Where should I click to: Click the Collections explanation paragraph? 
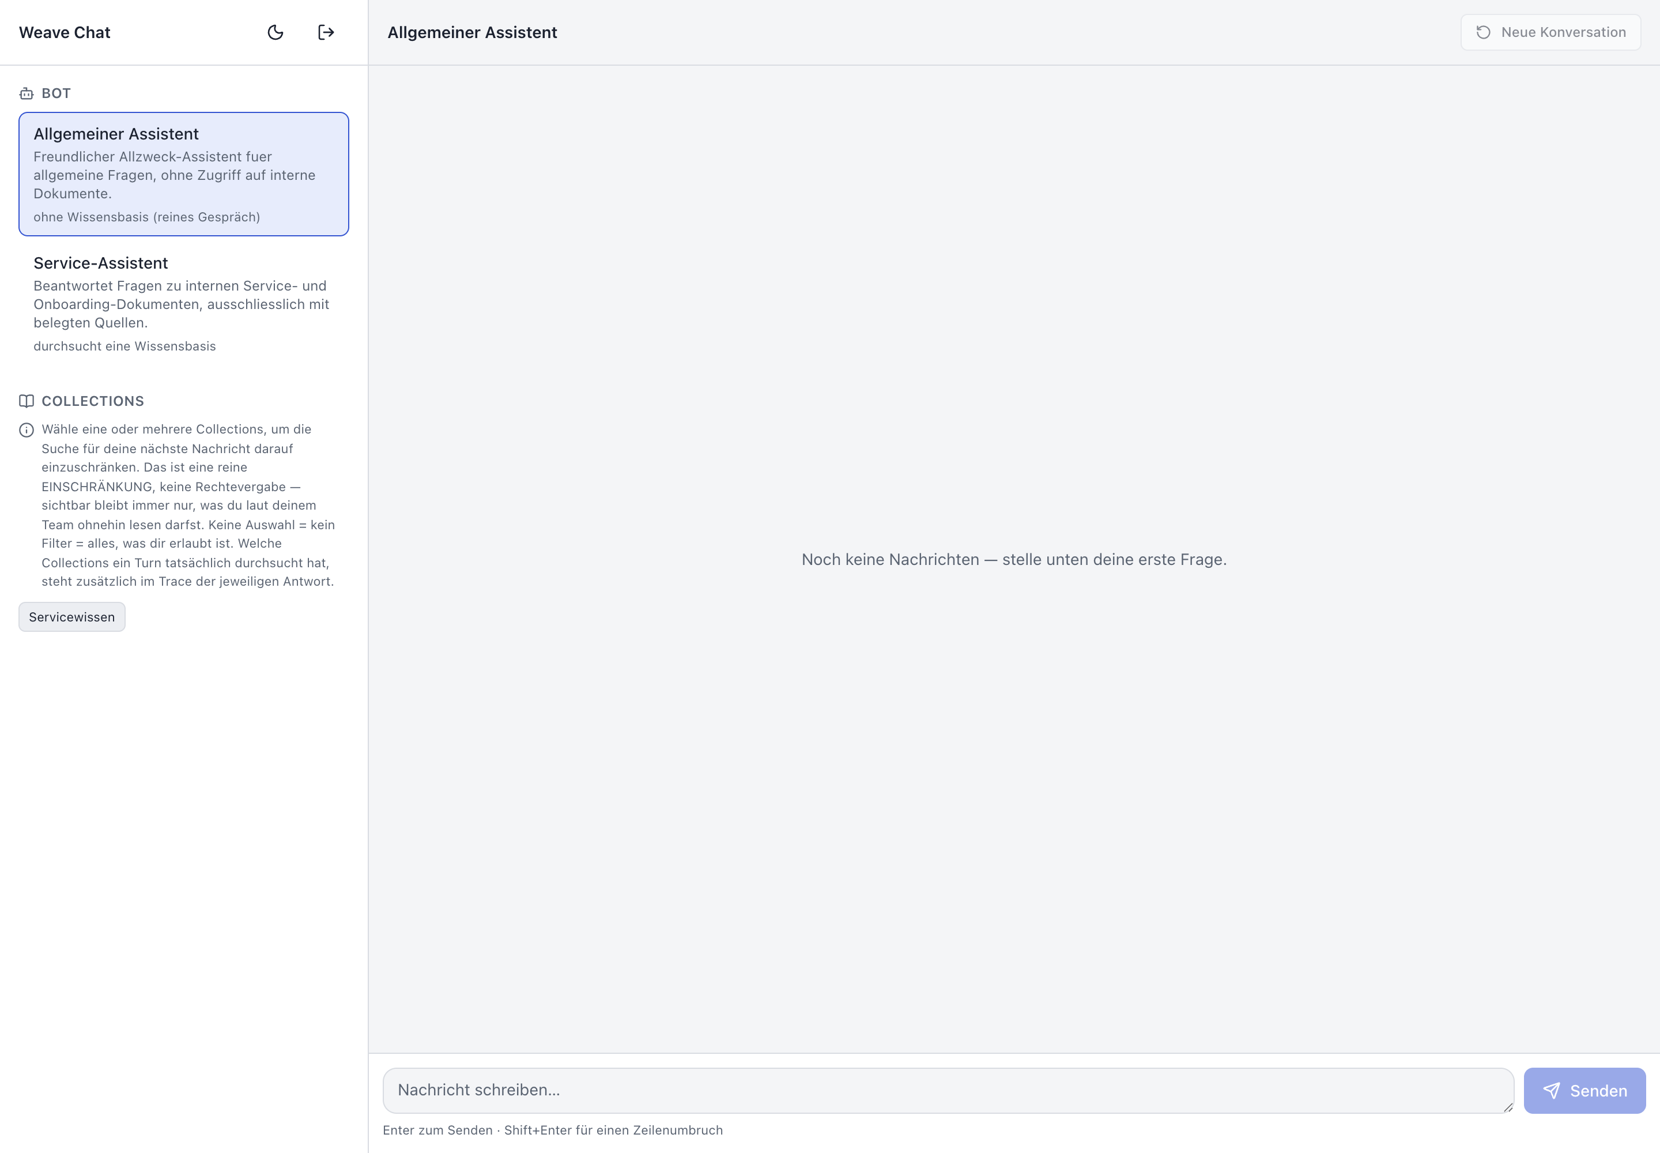point(188,505)
